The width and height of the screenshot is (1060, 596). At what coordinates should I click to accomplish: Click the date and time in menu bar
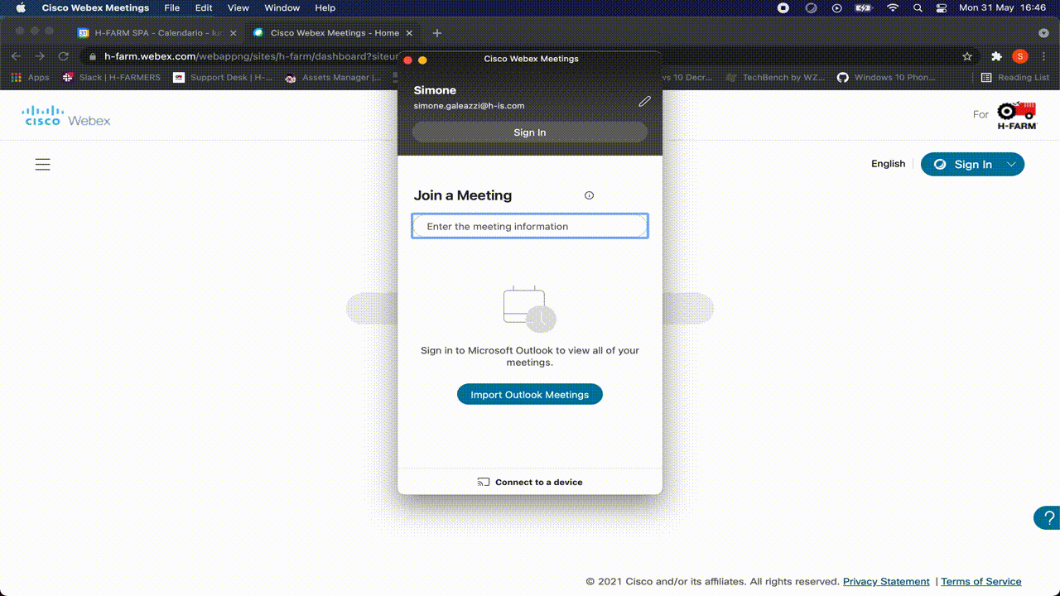(x=1002, y=7)
